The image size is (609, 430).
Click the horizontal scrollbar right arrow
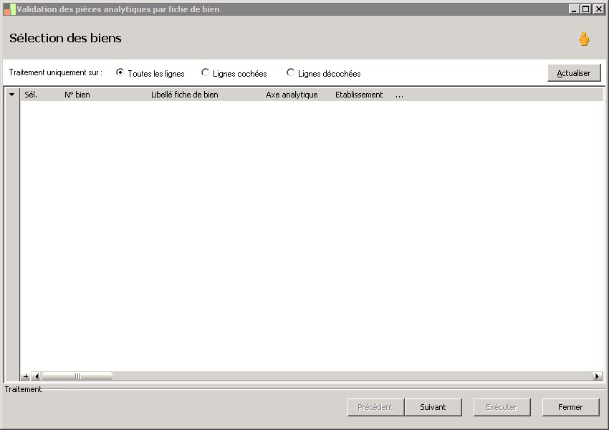pos(598,376)
